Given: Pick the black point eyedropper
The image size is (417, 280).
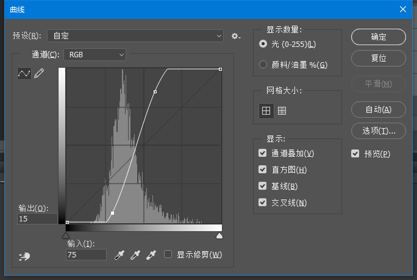Looking at the screenshot, I should [119, 255].
